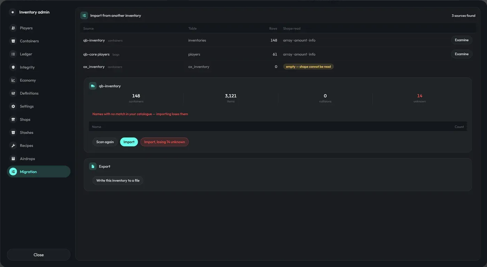Screen dimensions: 487x267
Task: Go to the Ledger section
Action: coord(39,54)
